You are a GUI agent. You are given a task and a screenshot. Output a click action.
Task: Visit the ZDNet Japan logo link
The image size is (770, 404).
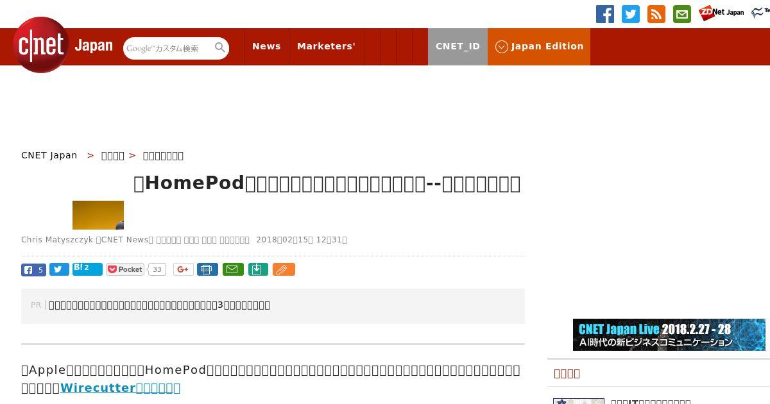tap(721, 13)
